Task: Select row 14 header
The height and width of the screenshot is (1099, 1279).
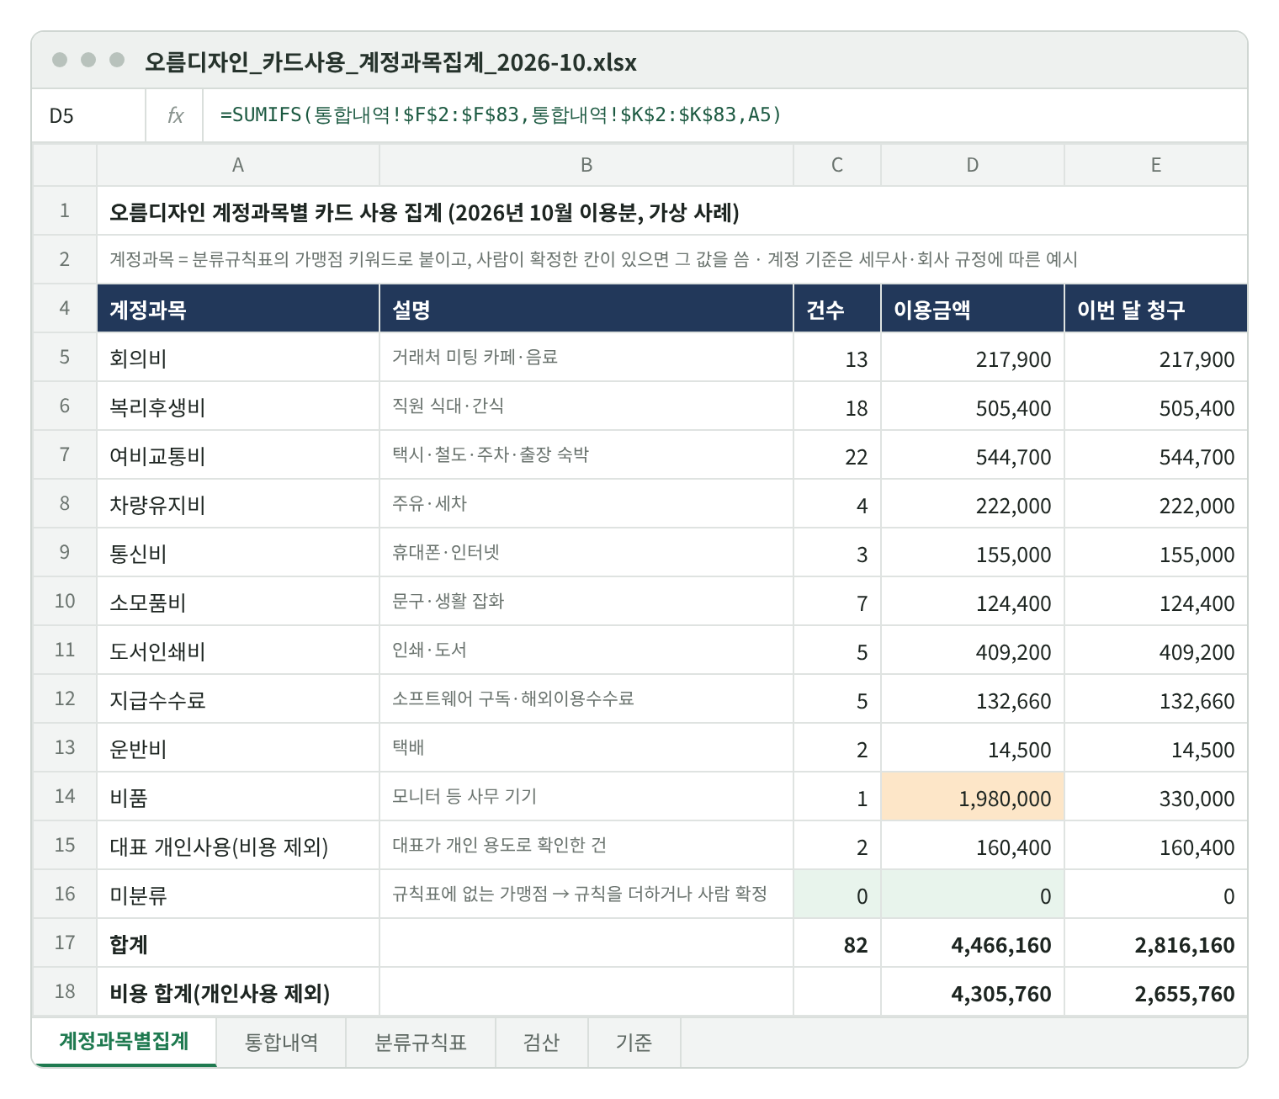Action: (65, 797)
